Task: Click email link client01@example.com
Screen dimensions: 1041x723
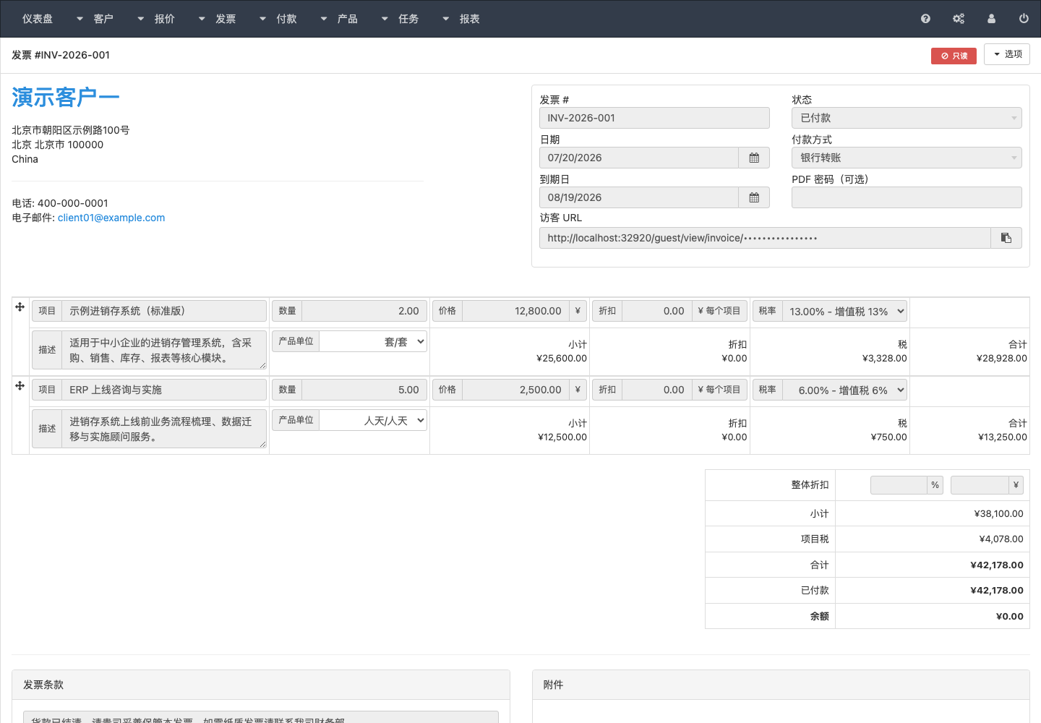Action: (111, 218)
